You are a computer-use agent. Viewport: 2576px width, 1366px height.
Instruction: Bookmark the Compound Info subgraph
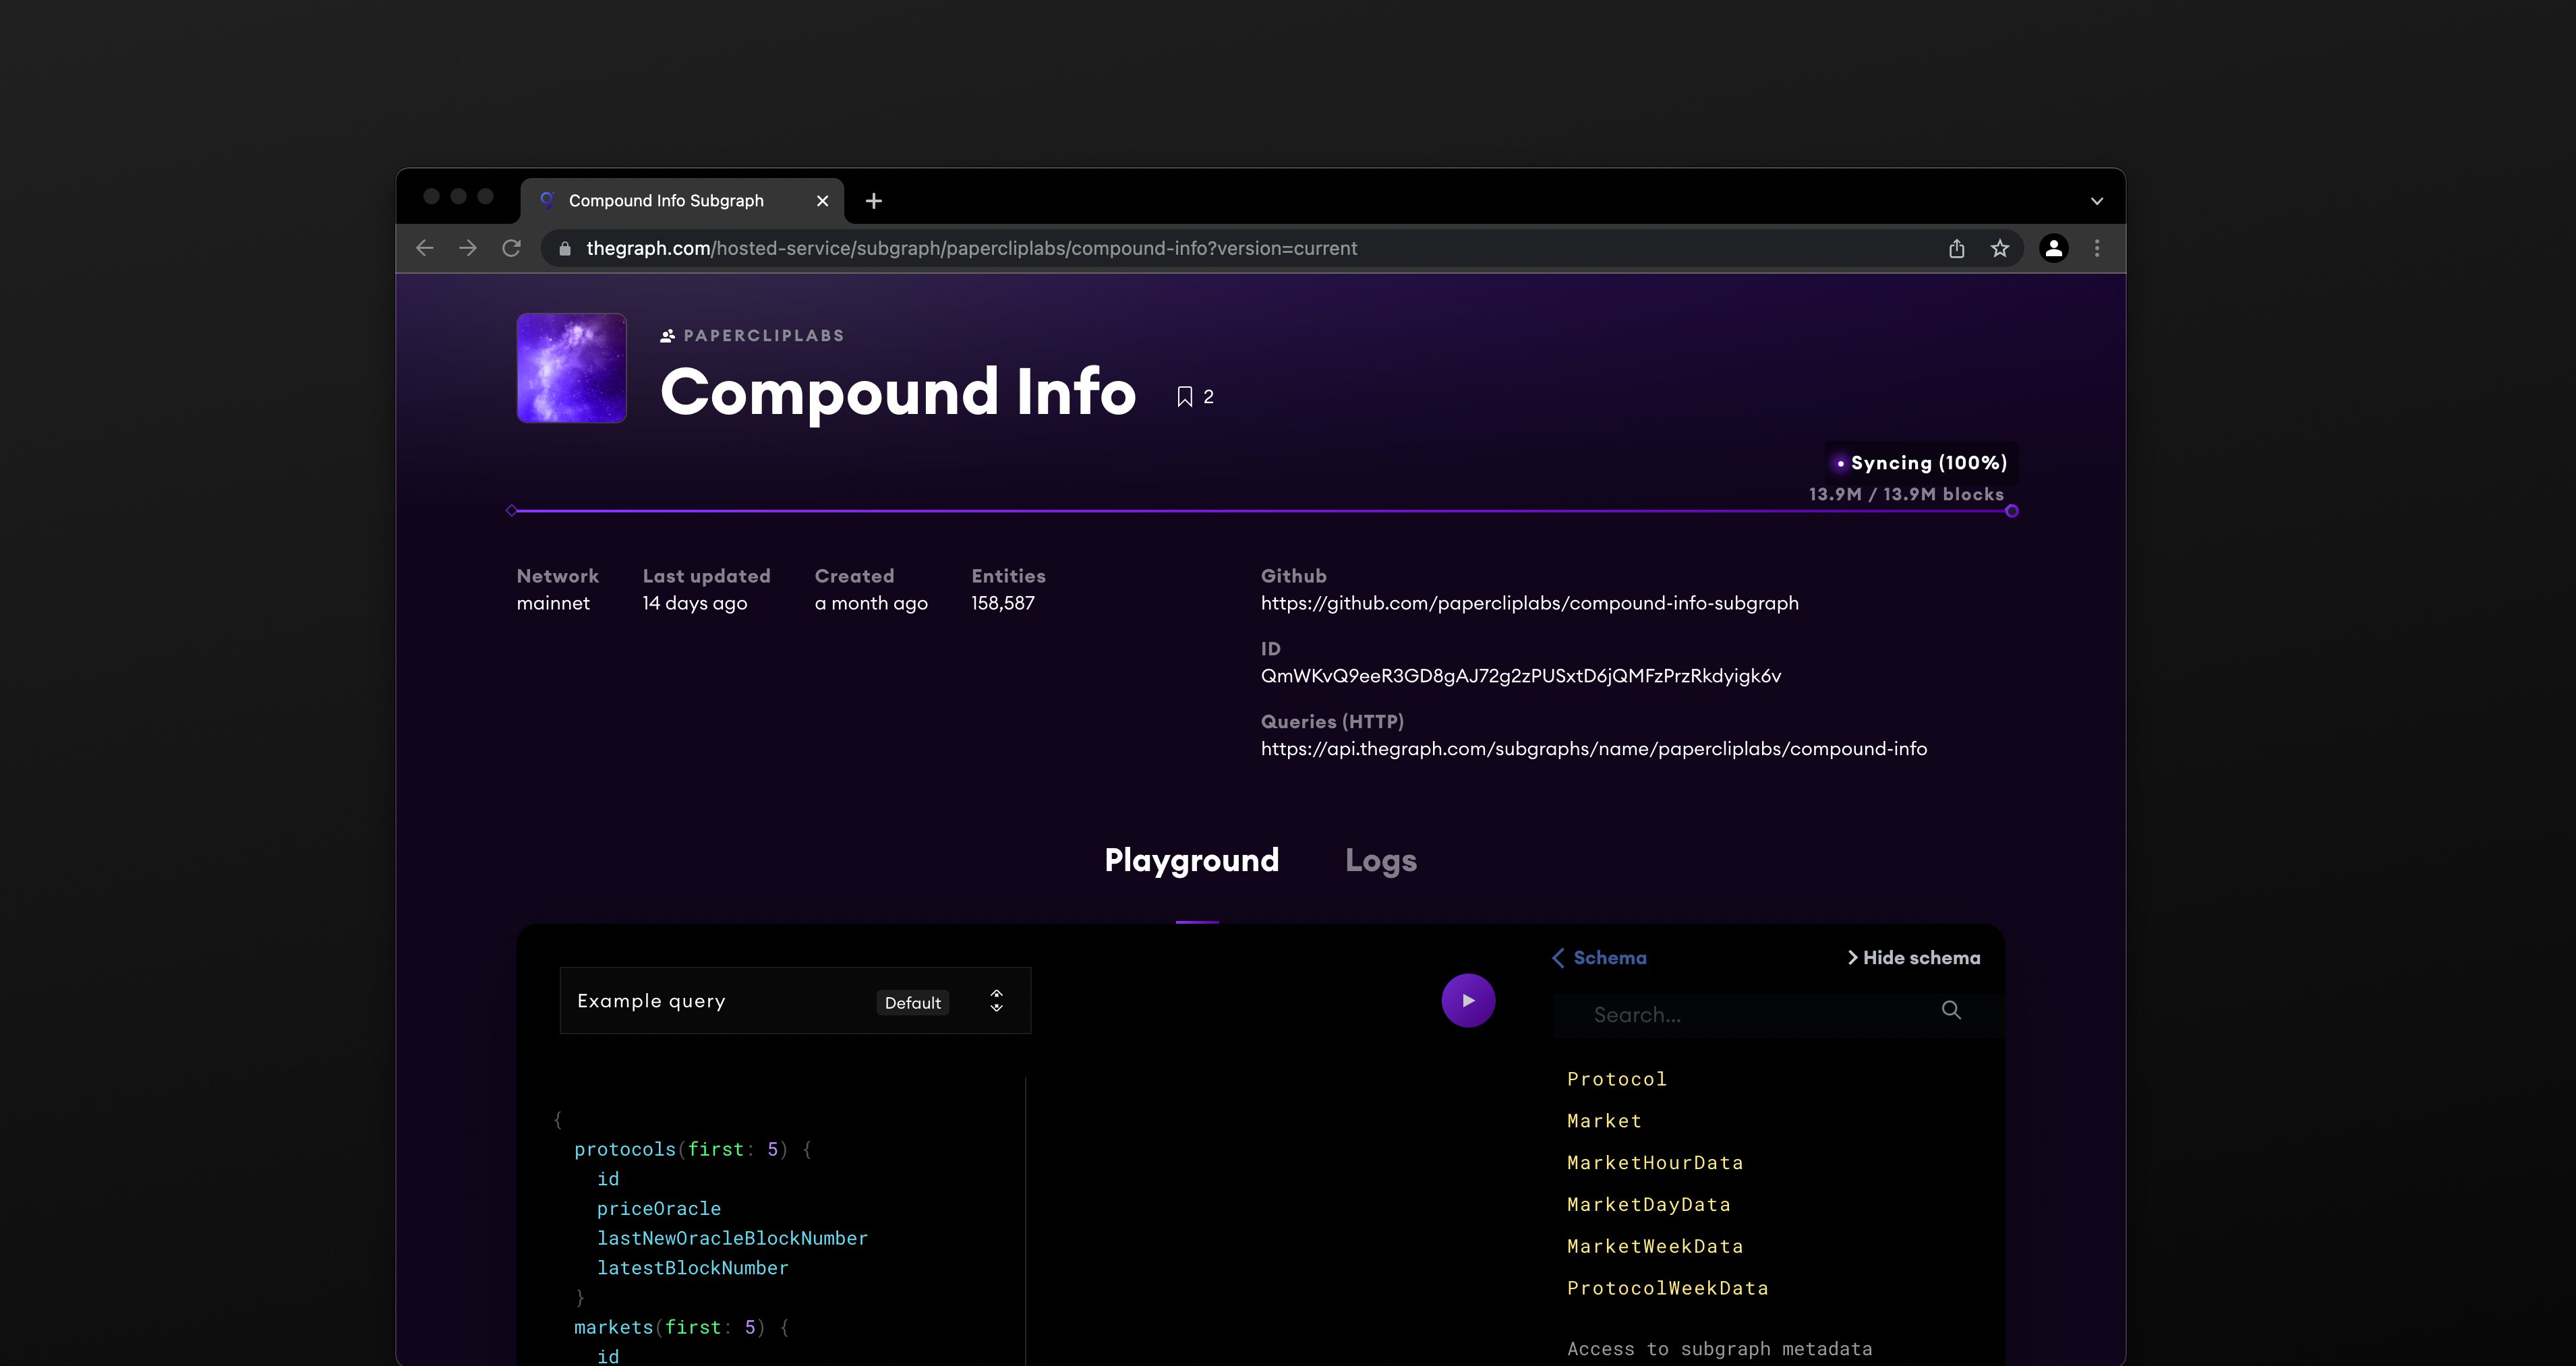1185,397
